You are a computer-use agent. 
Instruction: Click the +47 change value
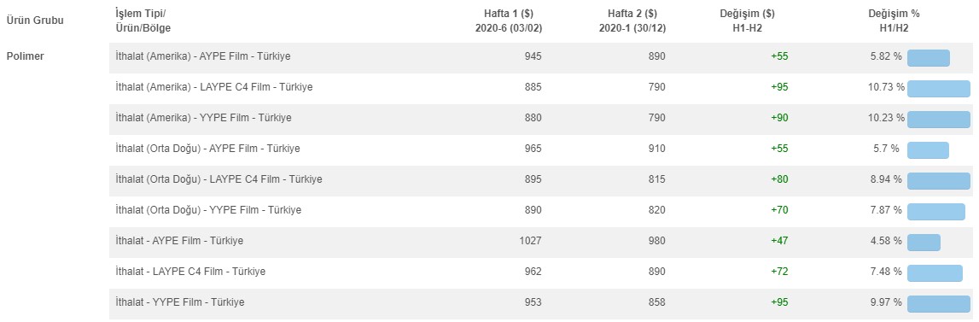coord(779,241)
